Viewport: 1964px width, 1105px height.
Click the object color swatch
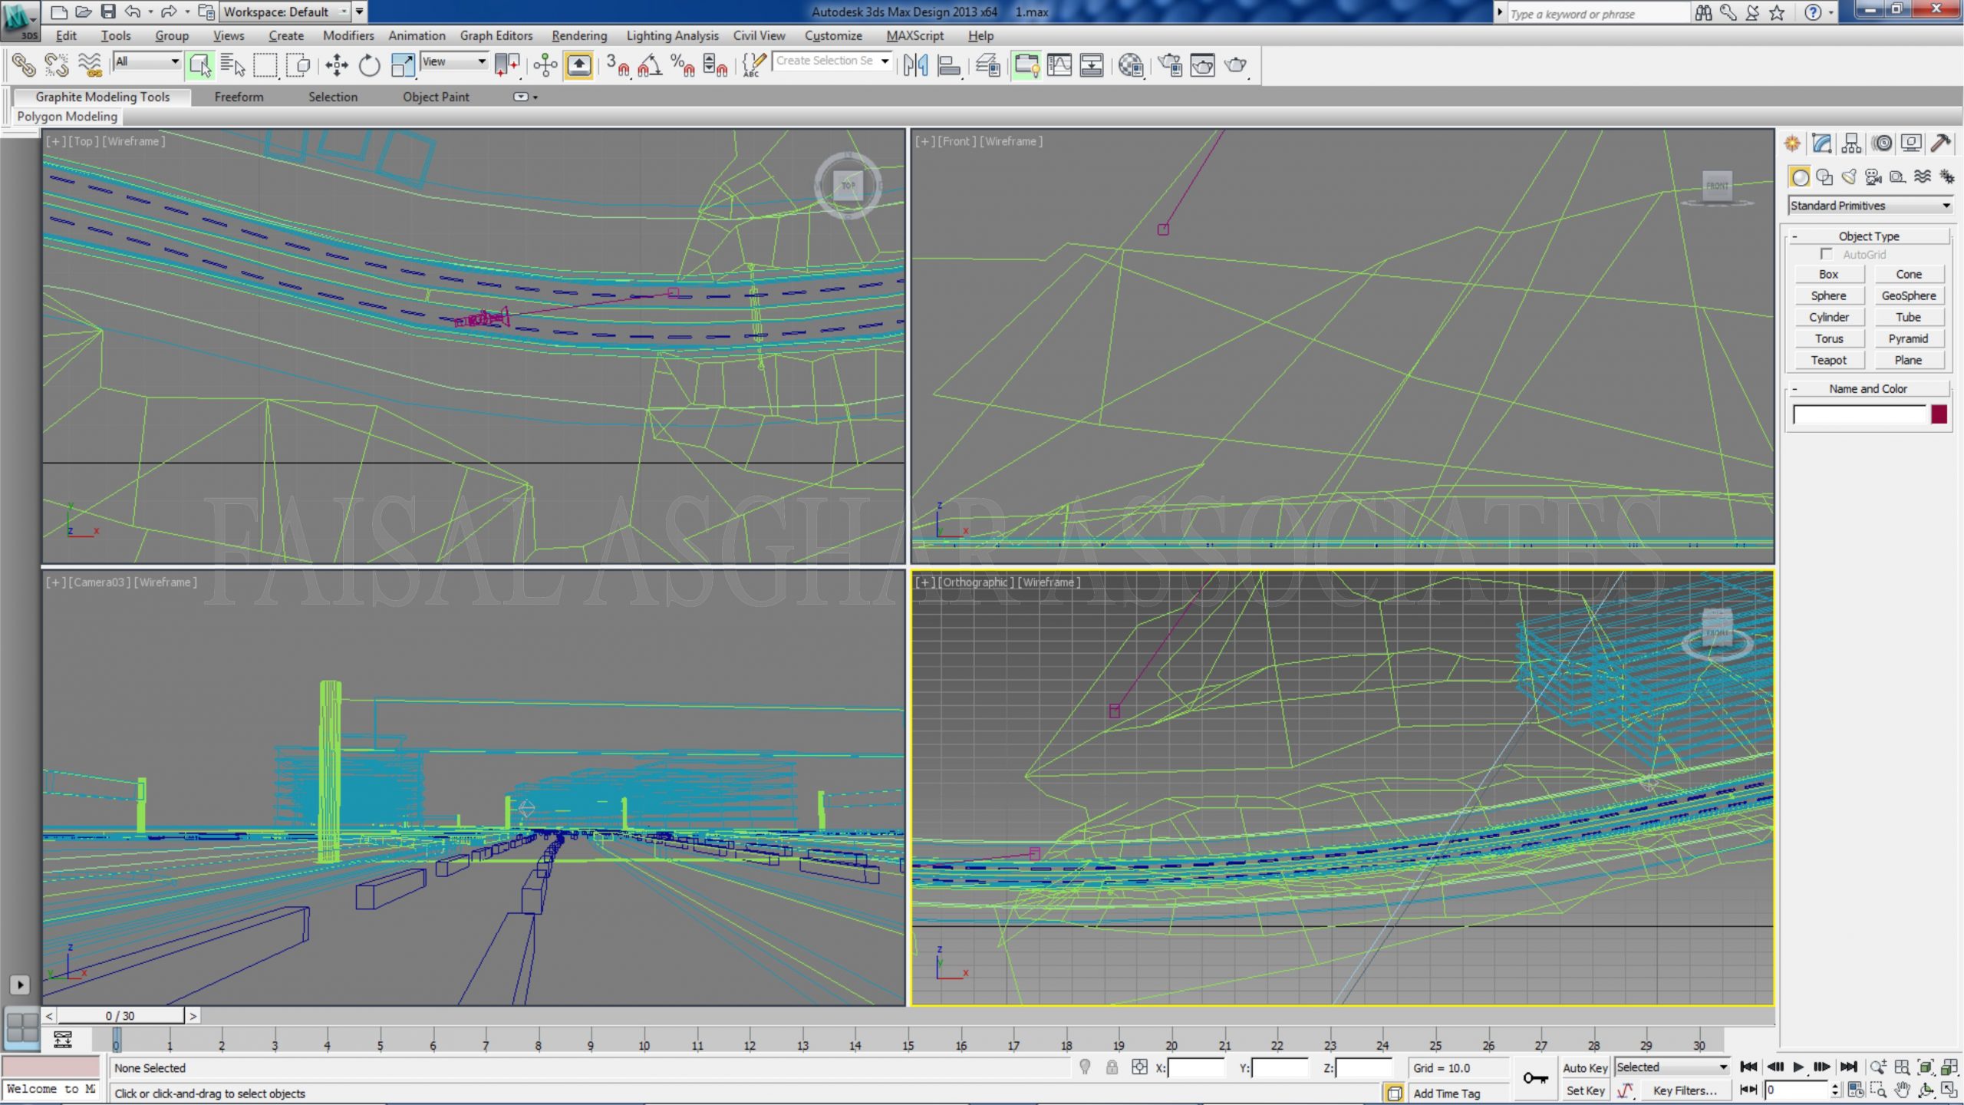(x=1939, y=414)
